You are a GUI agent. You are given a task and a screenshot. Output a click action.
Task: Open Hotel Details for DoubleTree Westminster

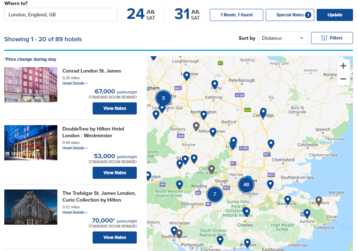pos(75,148)
